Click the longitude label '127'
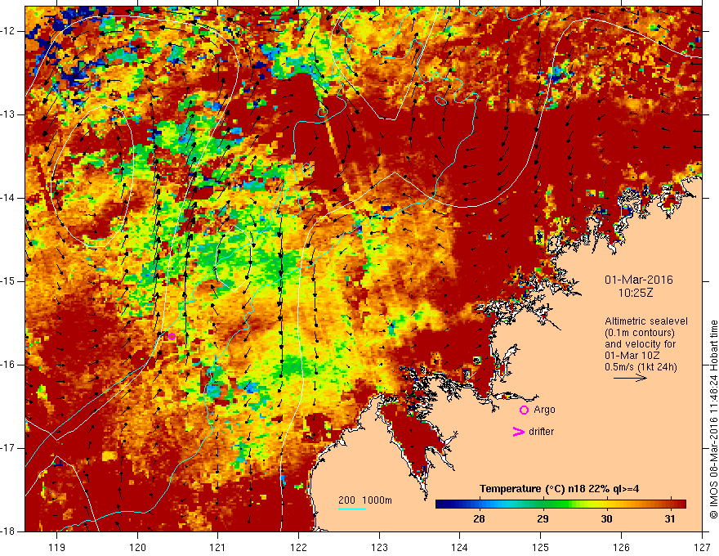Screen dimensions: 719x556 tap(702, 547)
